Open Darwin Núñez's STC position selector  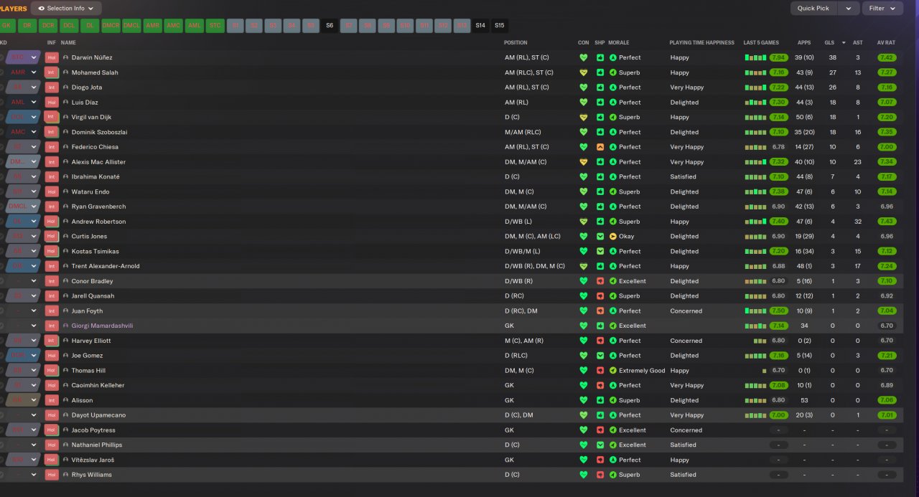click(22, 57)
